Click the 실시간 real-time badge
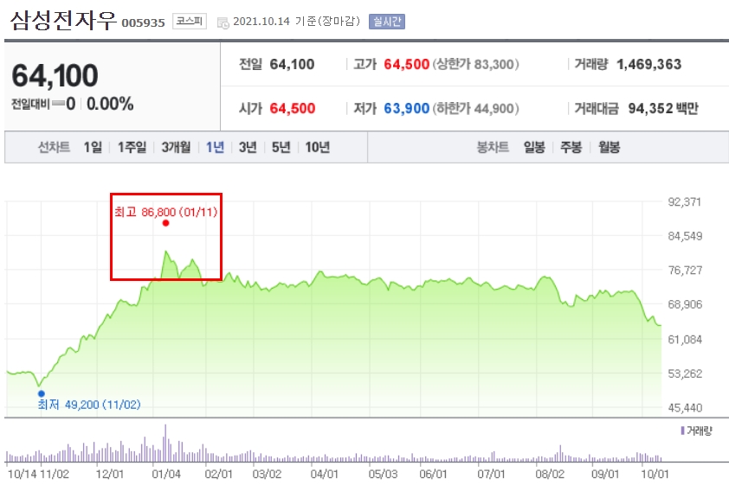 387,22
